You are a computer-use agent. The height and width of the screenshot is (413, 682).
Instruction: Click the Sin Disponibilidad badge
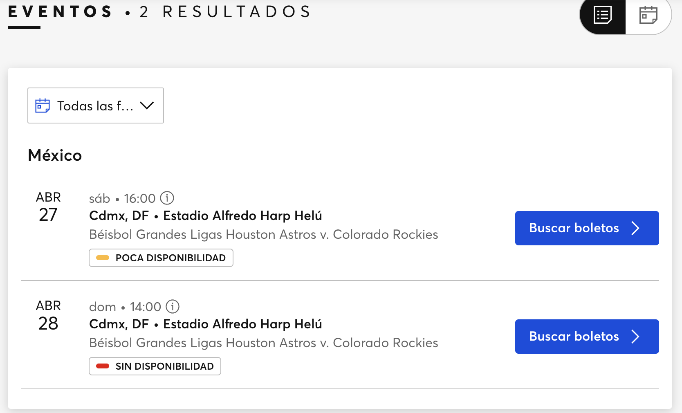tap(155, 366)
